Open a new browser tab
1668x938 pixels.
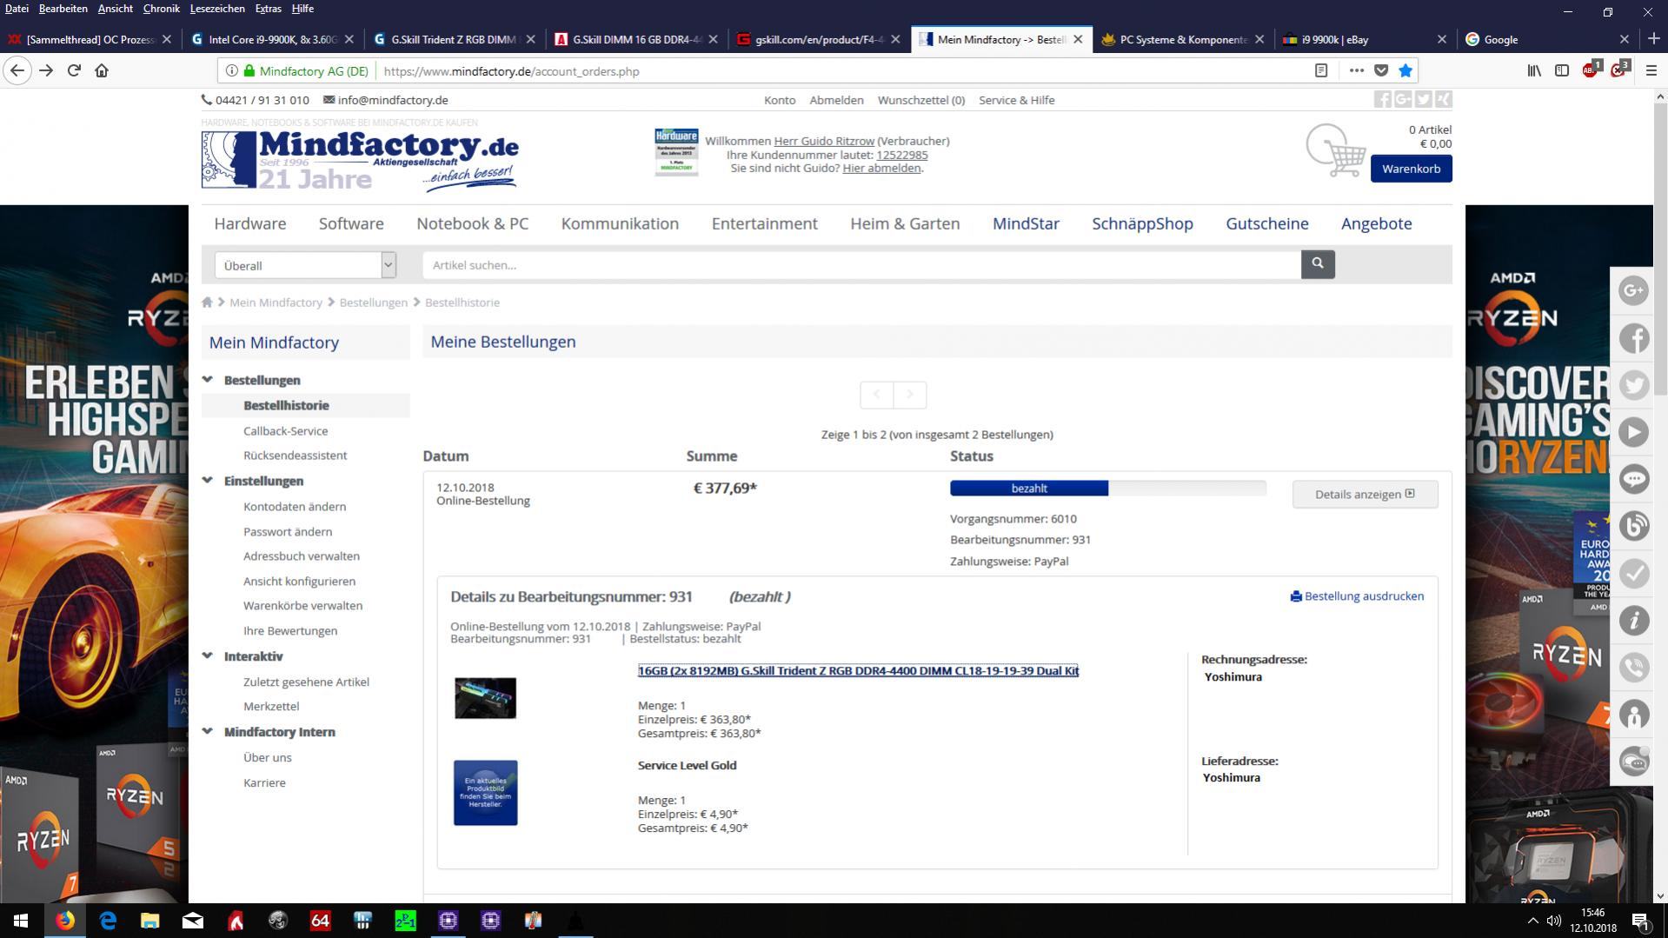1652,39
